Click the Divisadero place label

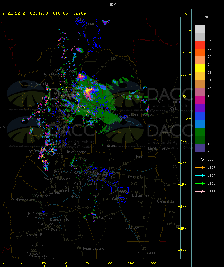[x=76, y=152]
